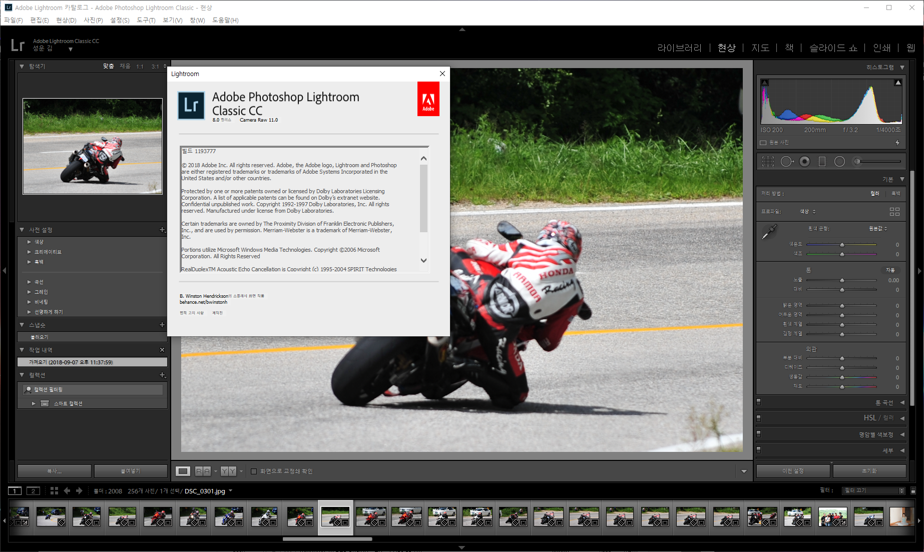Toggle the 명암별 색보정 panel switch
924x552 pixels.
coord(759,434)
